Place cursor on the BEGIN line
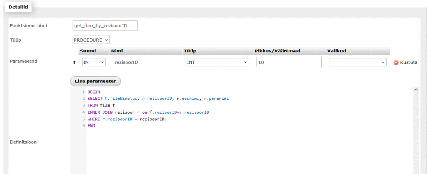The image size is (427, 174). 94,92
